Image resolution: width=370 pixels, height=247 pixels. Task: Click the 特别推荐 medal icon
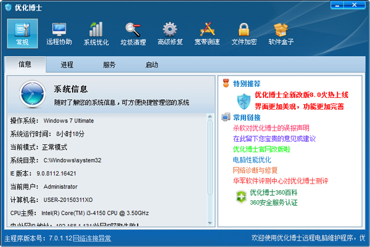[x=226, y=83]
